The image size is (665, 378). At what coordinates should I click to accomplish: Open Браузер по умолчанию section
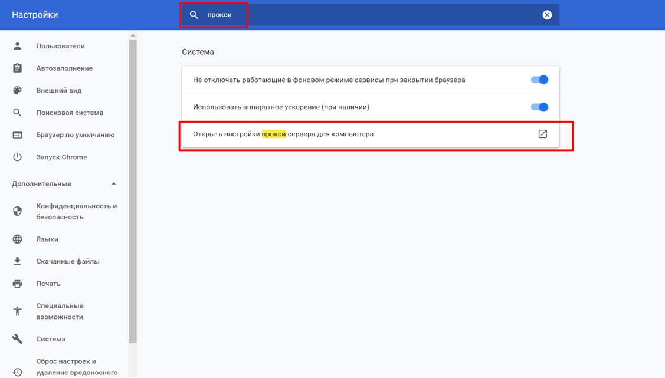coord(76,135)
